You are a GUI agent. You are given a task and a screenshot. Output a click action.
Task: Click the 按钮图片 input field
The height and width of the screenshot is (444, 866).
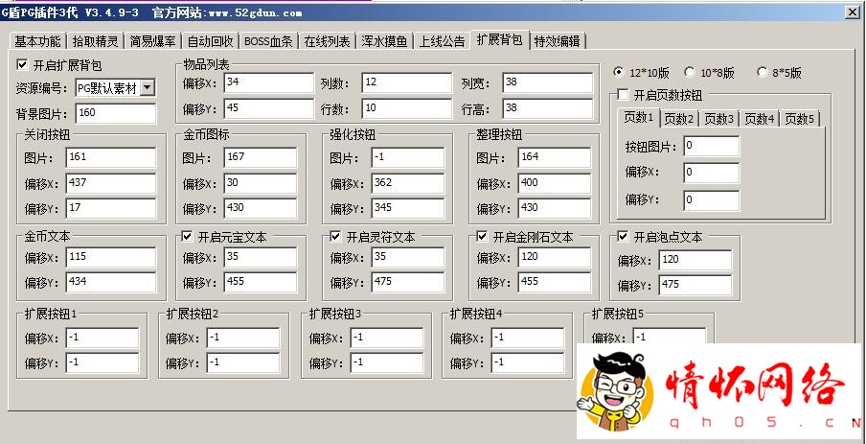(712, 146)
